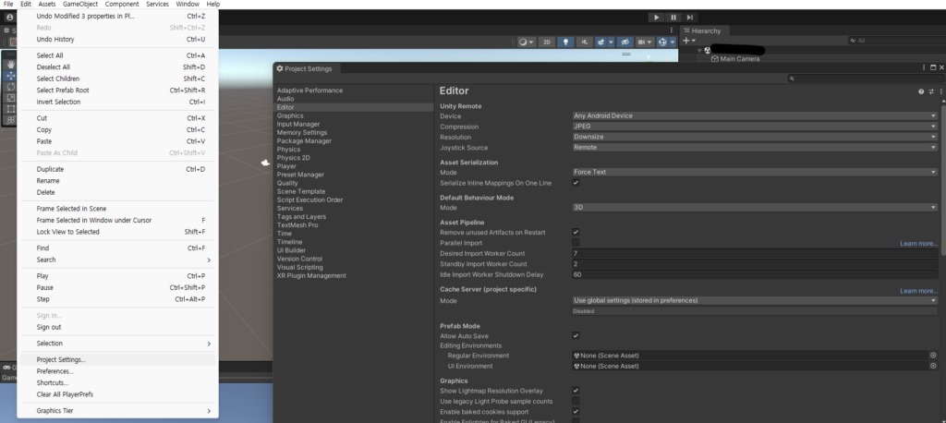The image size is (946, 423).
Task: Toggle Remove unused Artifacts on Restart
Action: tap(576, 233)
